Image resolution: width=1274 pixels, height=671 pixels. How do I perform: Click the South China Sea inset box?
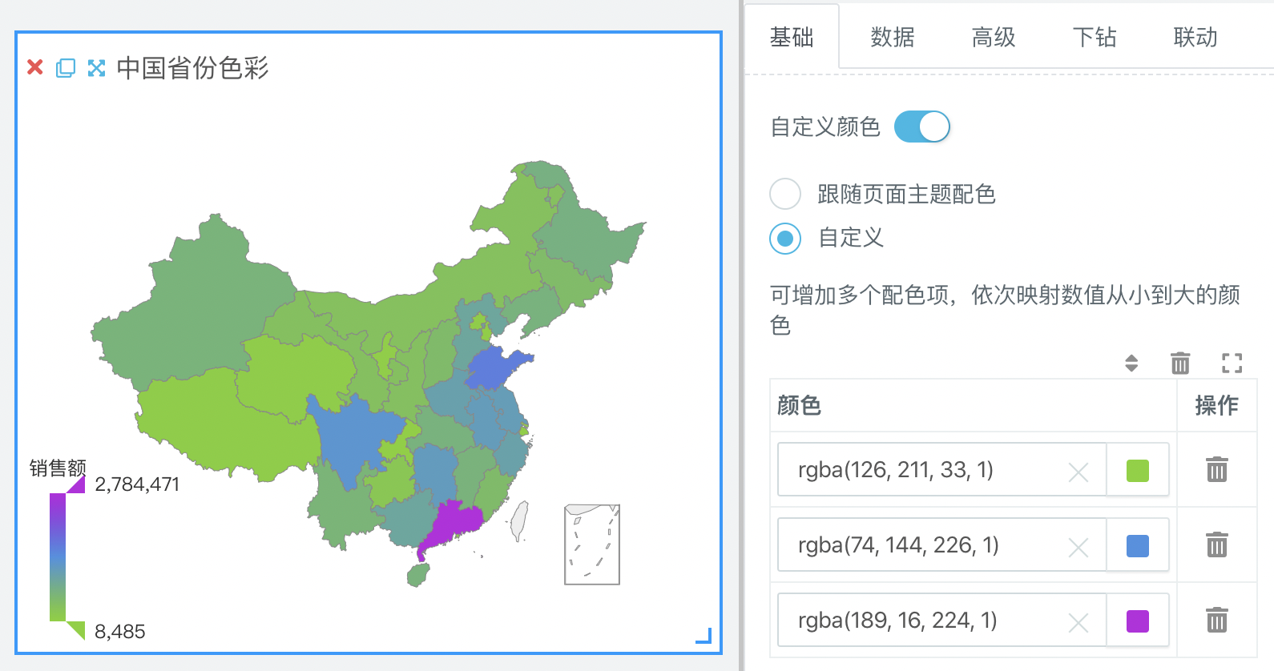tap(592, 544)
